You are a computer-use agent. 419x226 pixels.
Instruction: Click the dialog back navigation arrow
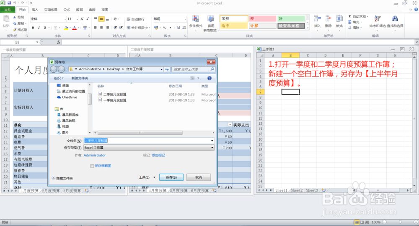[54, 69]
